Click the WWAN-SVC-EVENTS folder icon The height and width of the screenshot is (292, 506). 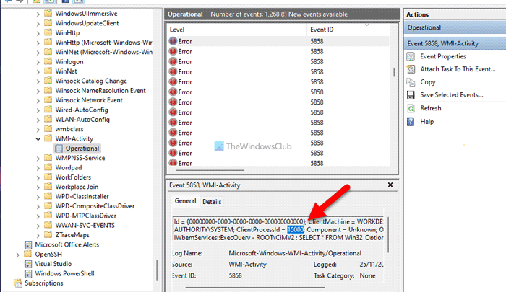(48, 225)
